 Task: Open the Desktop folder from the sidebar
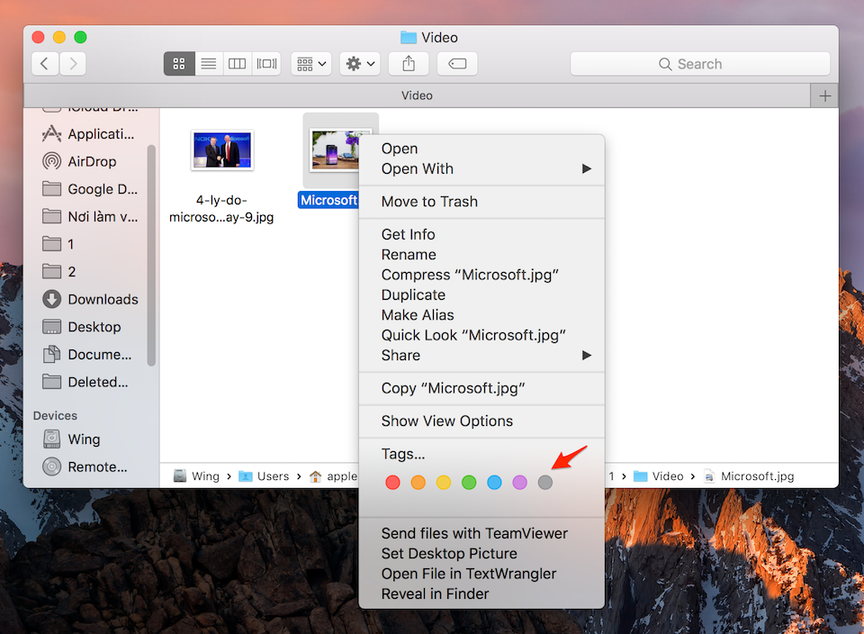click(x=92, y=326)
